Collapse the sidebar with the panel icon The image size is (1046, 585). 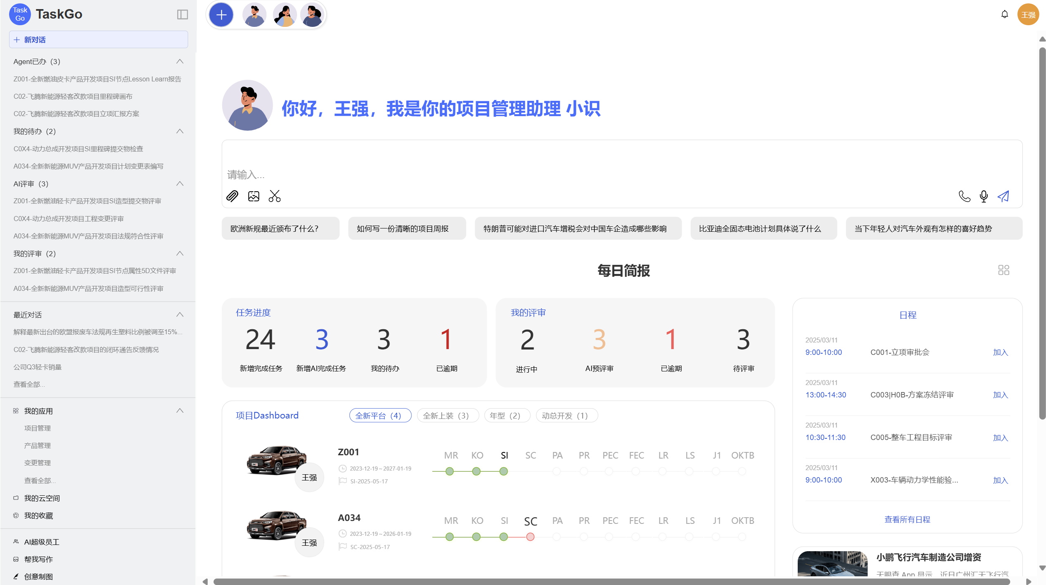183,14
